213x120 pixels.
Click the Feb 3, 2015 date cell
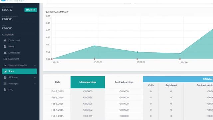point(58,116)
